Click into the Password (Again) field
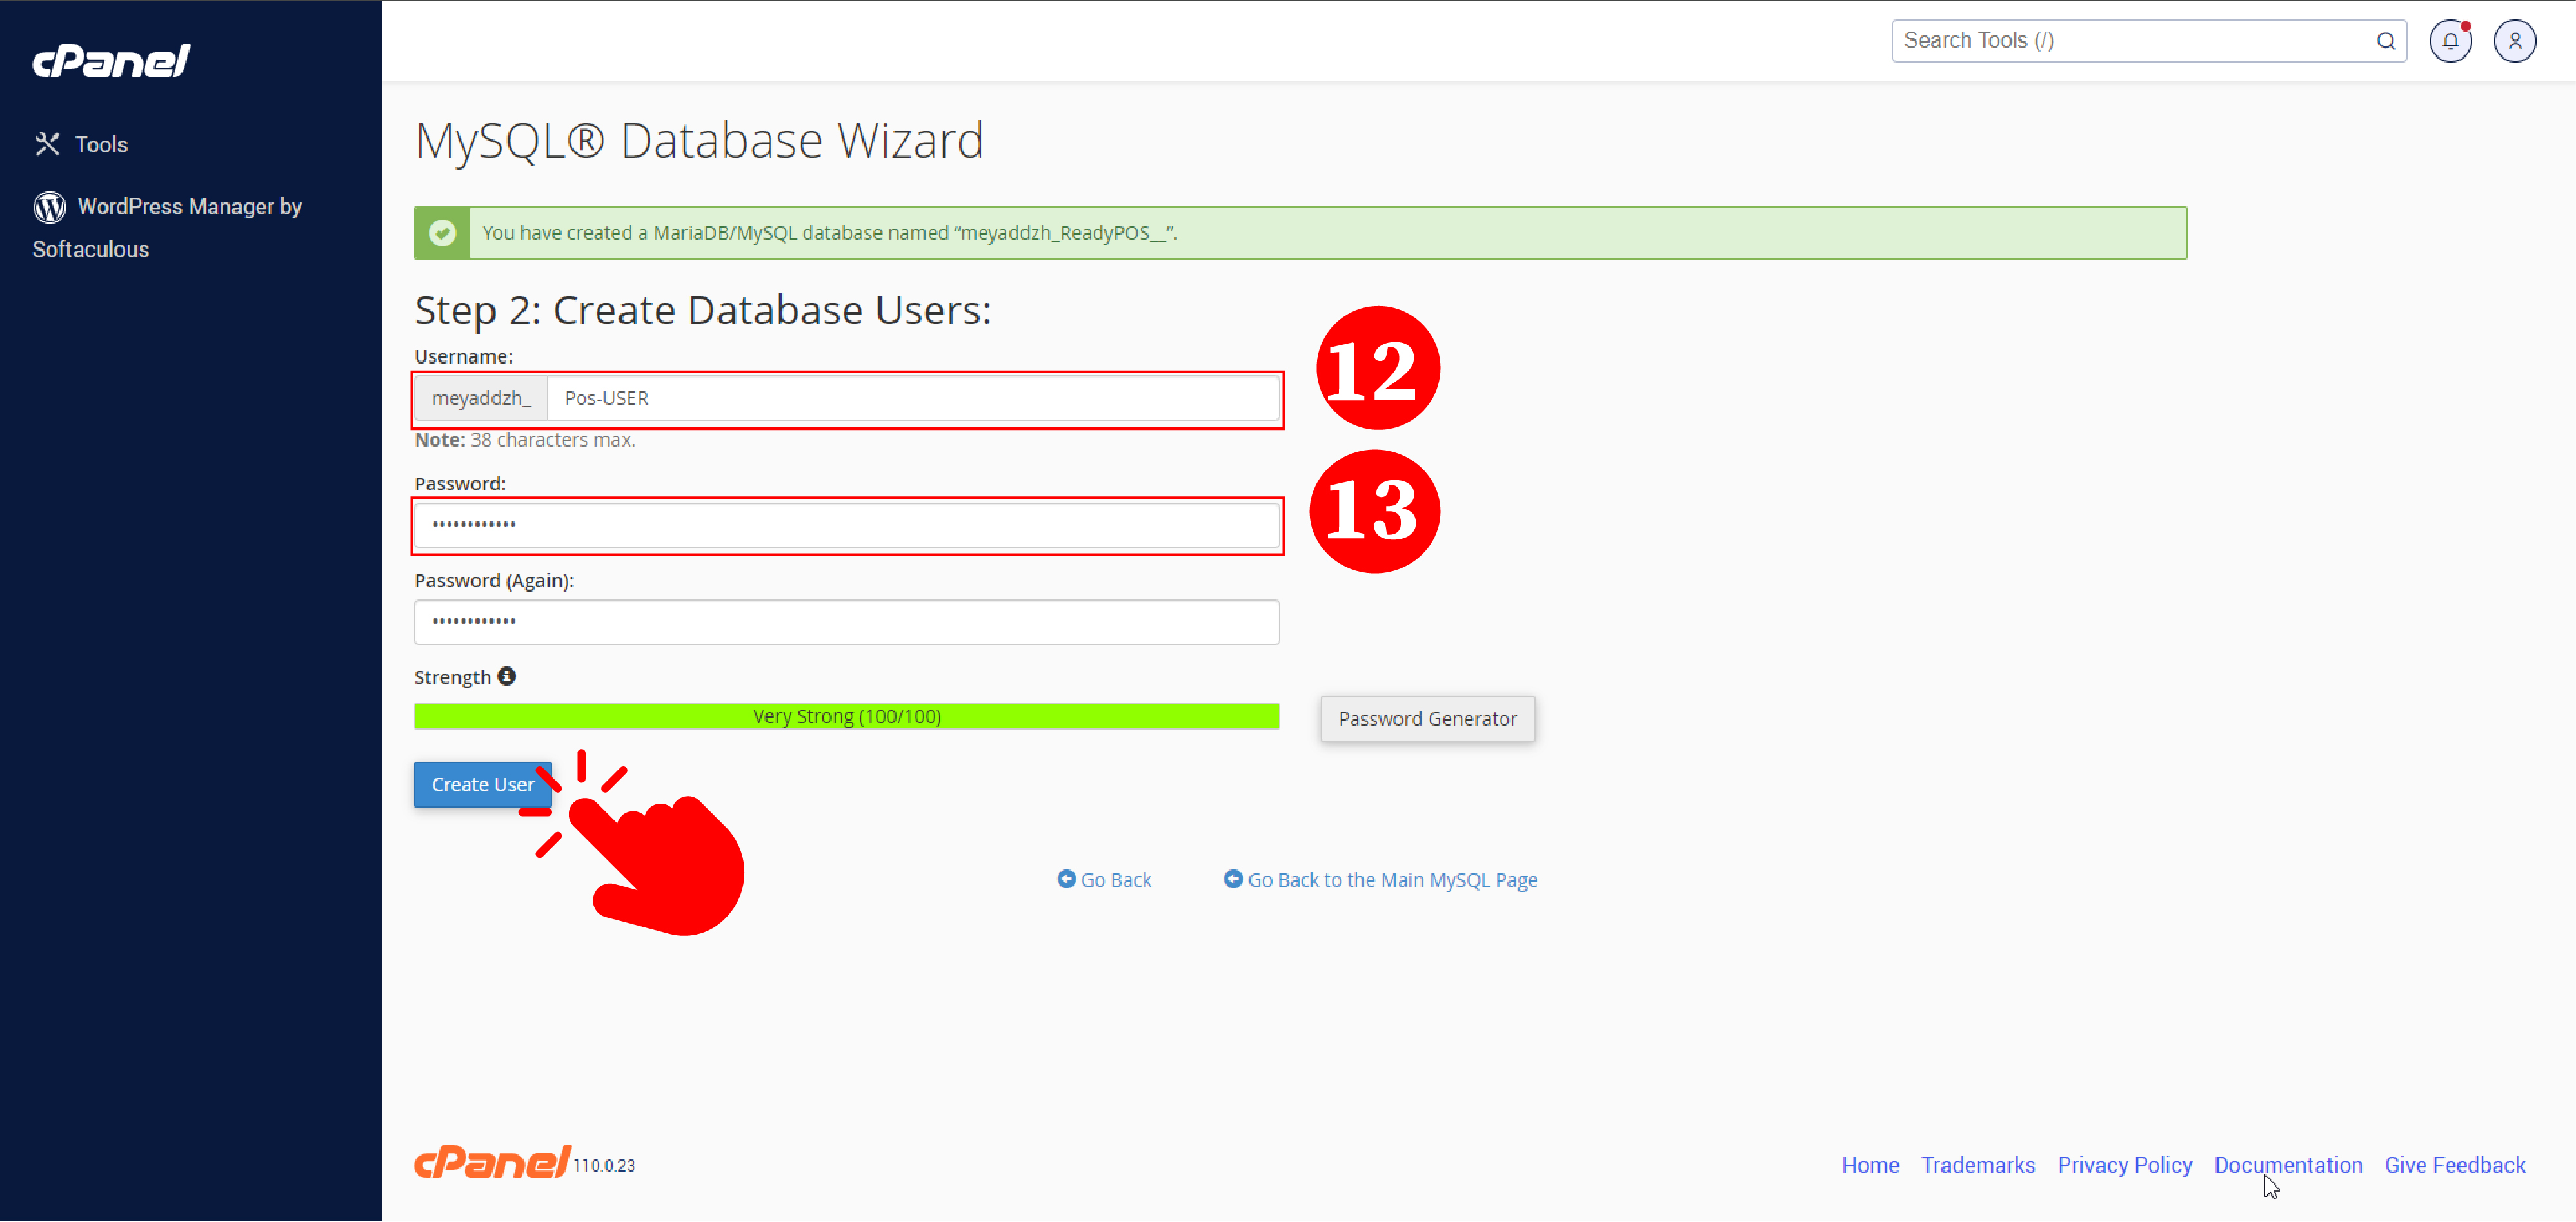 (847, 621)
